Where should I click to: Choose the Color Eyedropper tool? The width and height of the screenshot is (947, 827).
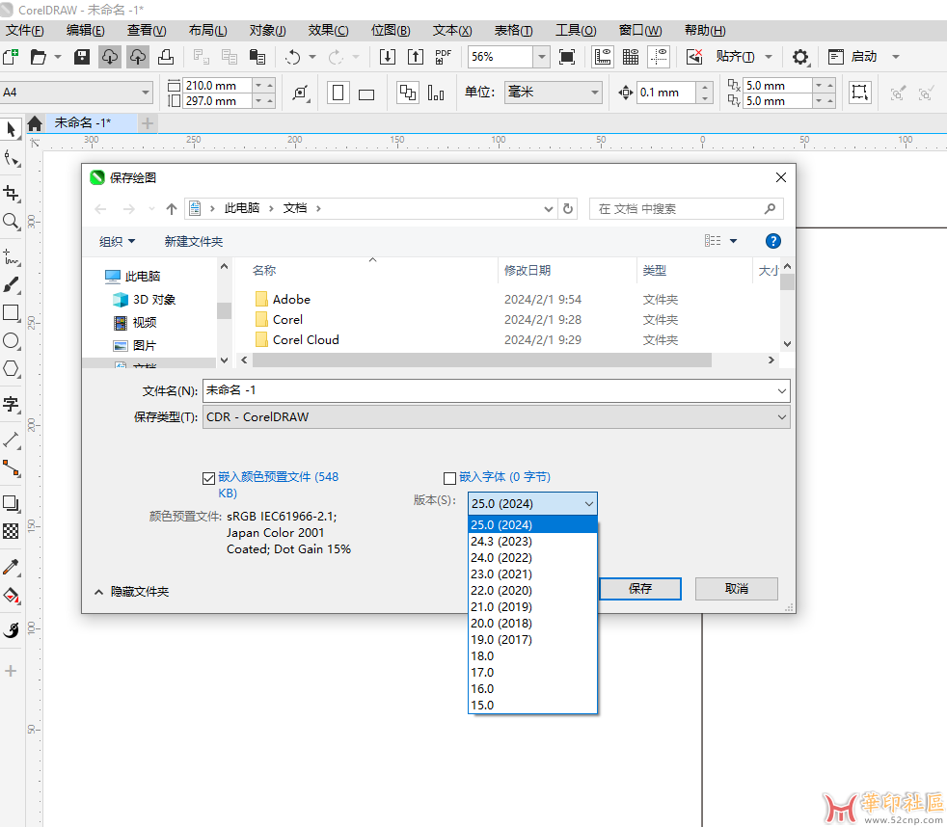point(11,567)
